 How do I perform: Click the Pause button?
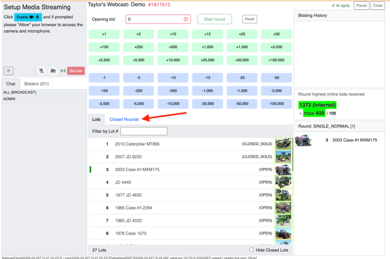tap(361, 5)
